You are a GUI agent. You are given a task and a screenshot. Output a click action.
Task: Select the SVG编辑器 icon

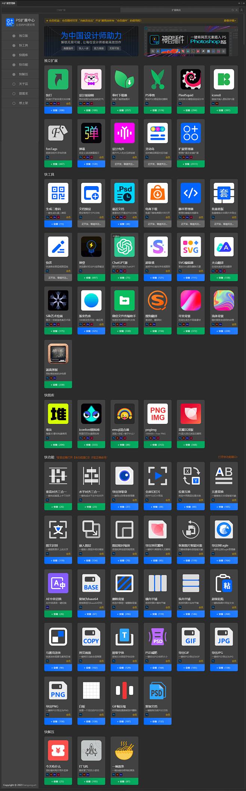(191, 247)
